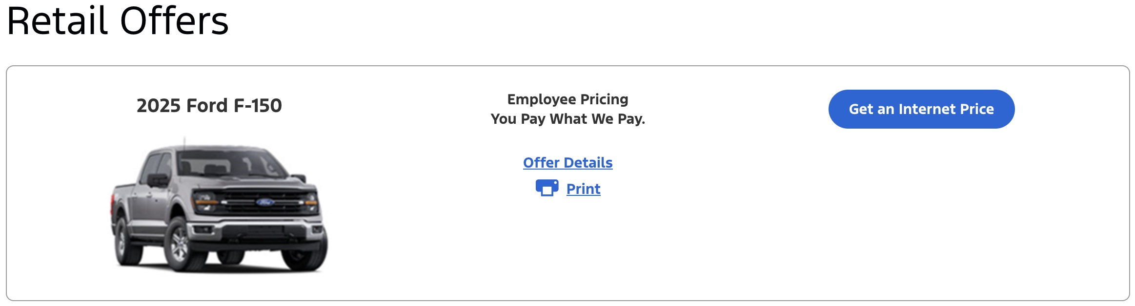Click the Get an Internet Price button
The width and height of the screenshot is (1135, 306).
[921, 109]
